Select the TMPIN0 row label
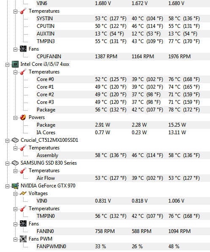 pos(46,216)
